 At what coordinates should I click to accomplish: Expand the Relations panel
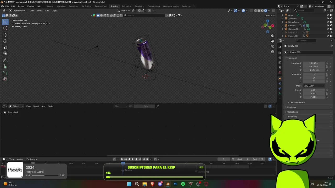click(291, 107)
